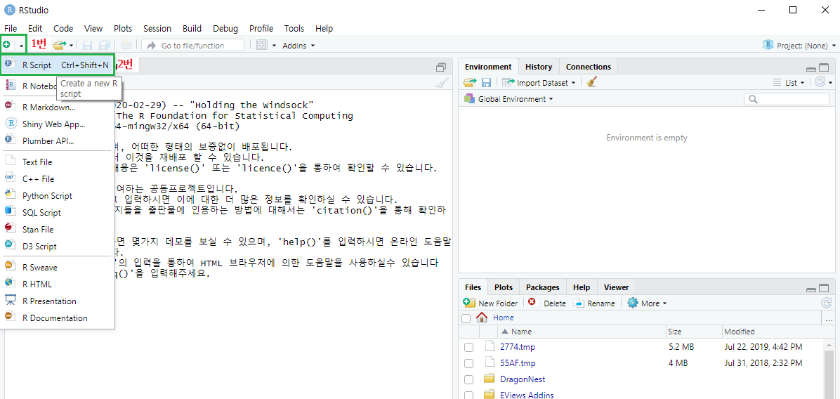Click the Environment refresh icon

820,82
